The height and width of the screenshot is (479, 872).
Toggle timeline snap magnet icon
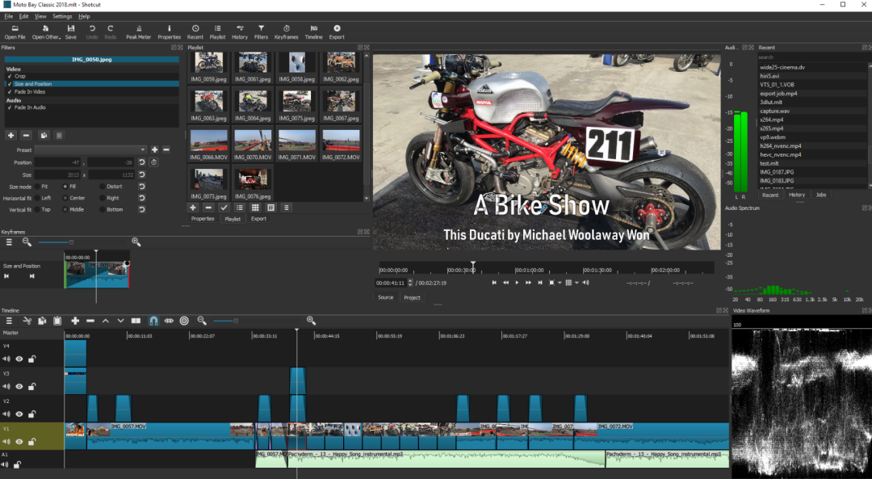pos(153,321)
